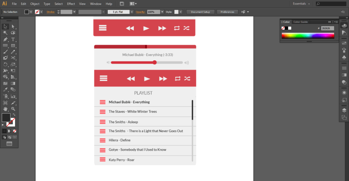
Task: Select the Pencil tool
Action: click(x=13, y=52)
